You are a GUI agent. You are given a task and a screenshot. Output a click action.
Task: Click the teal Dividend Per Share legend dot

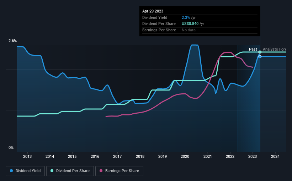52,171
